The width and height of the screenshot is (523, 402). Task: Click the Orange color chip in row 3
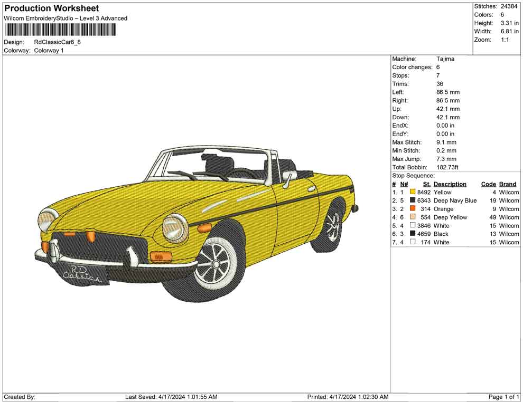click(x=413, y=209)
